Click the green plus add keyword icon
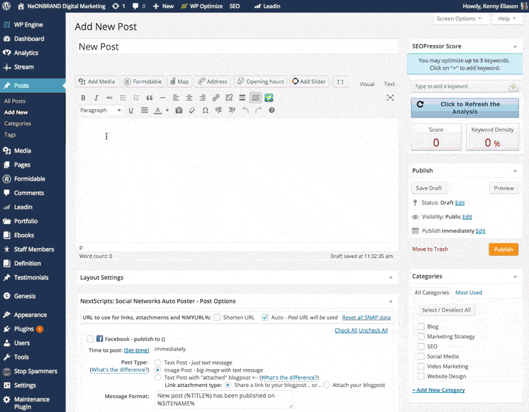 (x=513, y=87)
